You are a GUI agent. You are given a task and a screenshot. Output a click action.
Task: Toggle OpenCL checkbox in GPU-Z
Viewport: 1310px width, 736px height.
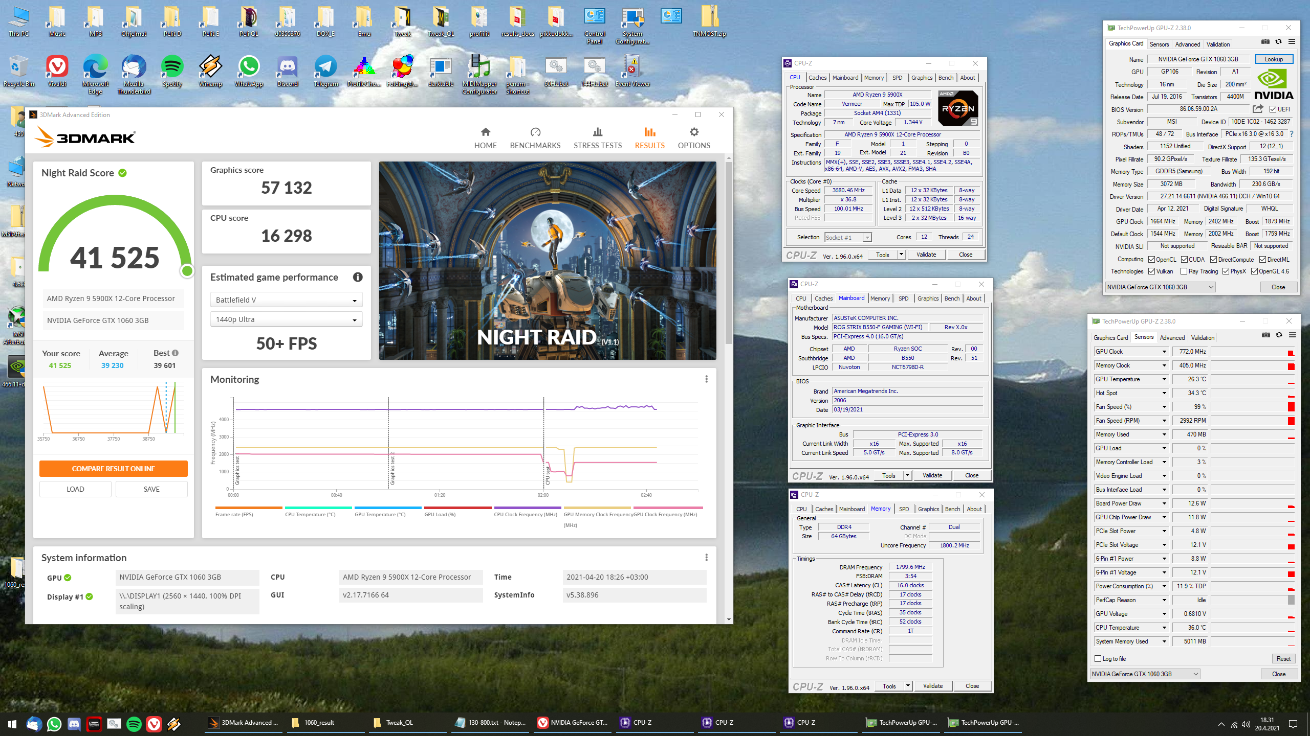[1151, 259]
